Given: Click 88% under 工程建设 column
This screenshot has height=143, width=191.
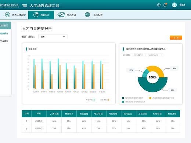Looking at the screenshot, I should pos(144,121).
